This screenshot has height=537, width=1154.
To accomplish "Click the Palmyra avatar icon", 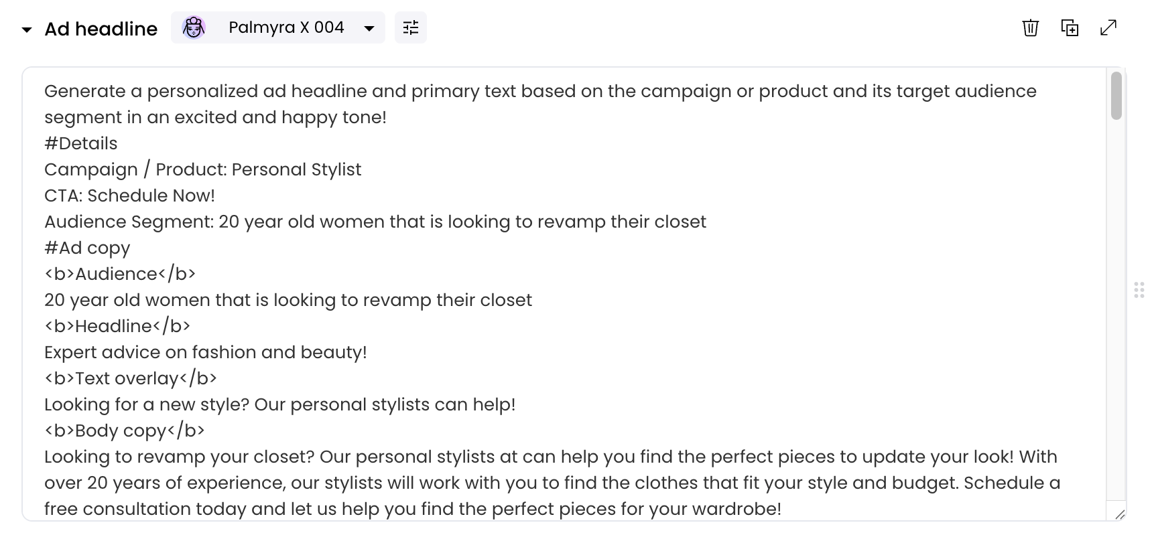I will (x=194, y=27).
